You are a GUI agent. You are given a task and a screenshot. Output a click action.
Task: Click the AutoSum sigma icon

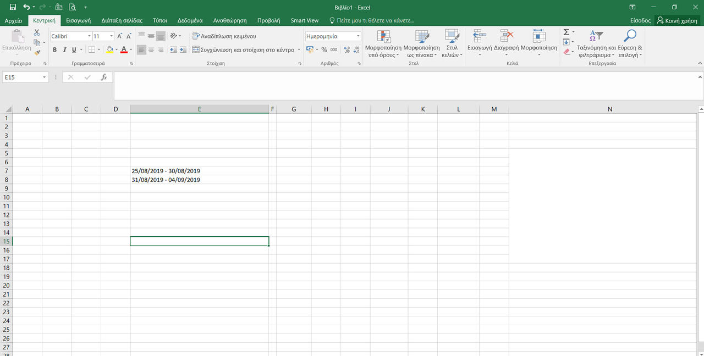[566, 32]
